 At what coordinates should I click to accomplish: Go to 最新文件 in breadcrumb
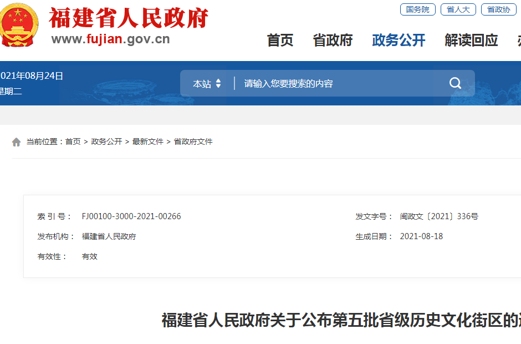point(148,142)
